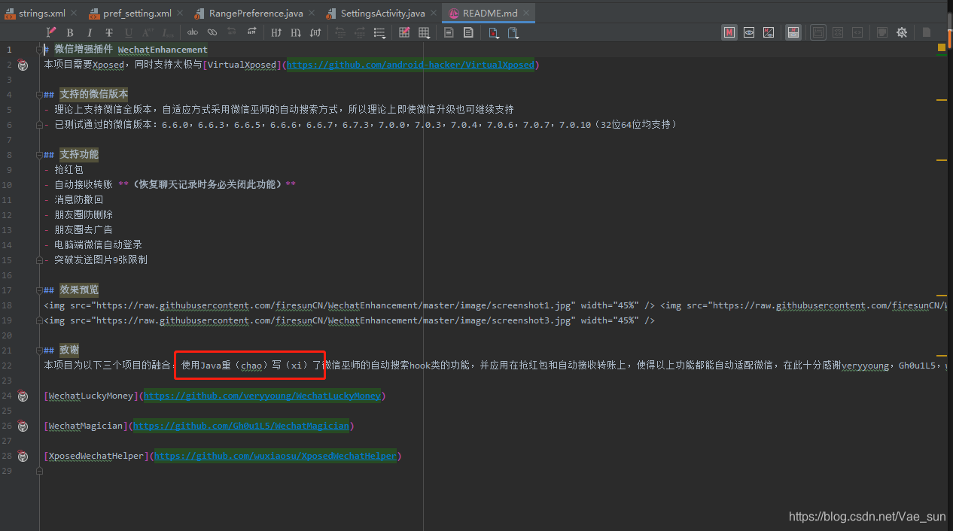Open markdown settings wrench gear icon
The width and height of the screenshot is (953, 531).
pyautogui.click(x=902, y=32)
